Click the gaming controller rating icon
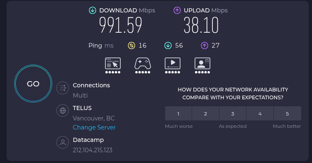 click(143, 65)
